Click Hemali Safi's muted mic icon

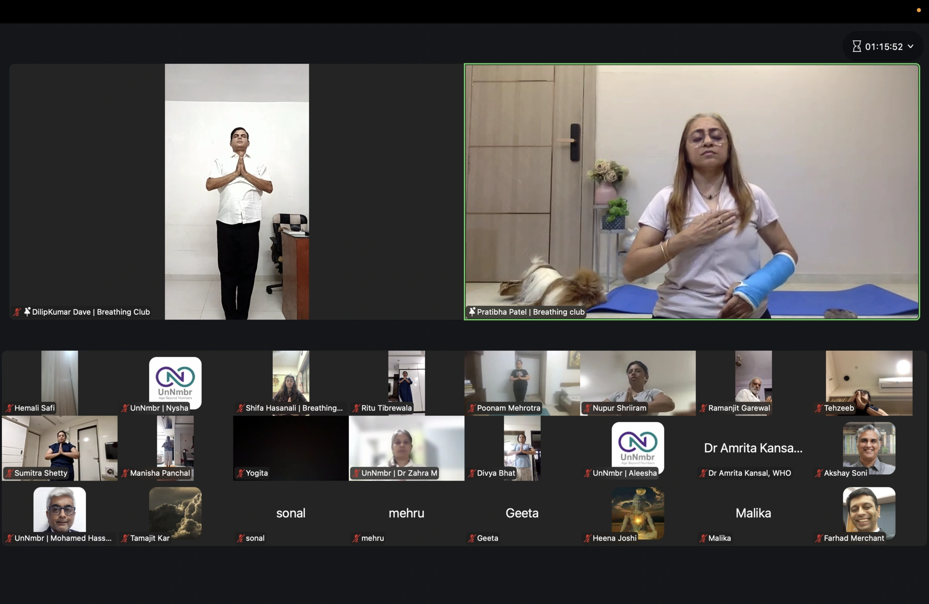click(9, 408)
